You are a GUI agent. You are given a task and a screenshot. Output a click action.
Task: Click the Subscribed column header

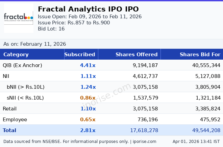[80, 55]
